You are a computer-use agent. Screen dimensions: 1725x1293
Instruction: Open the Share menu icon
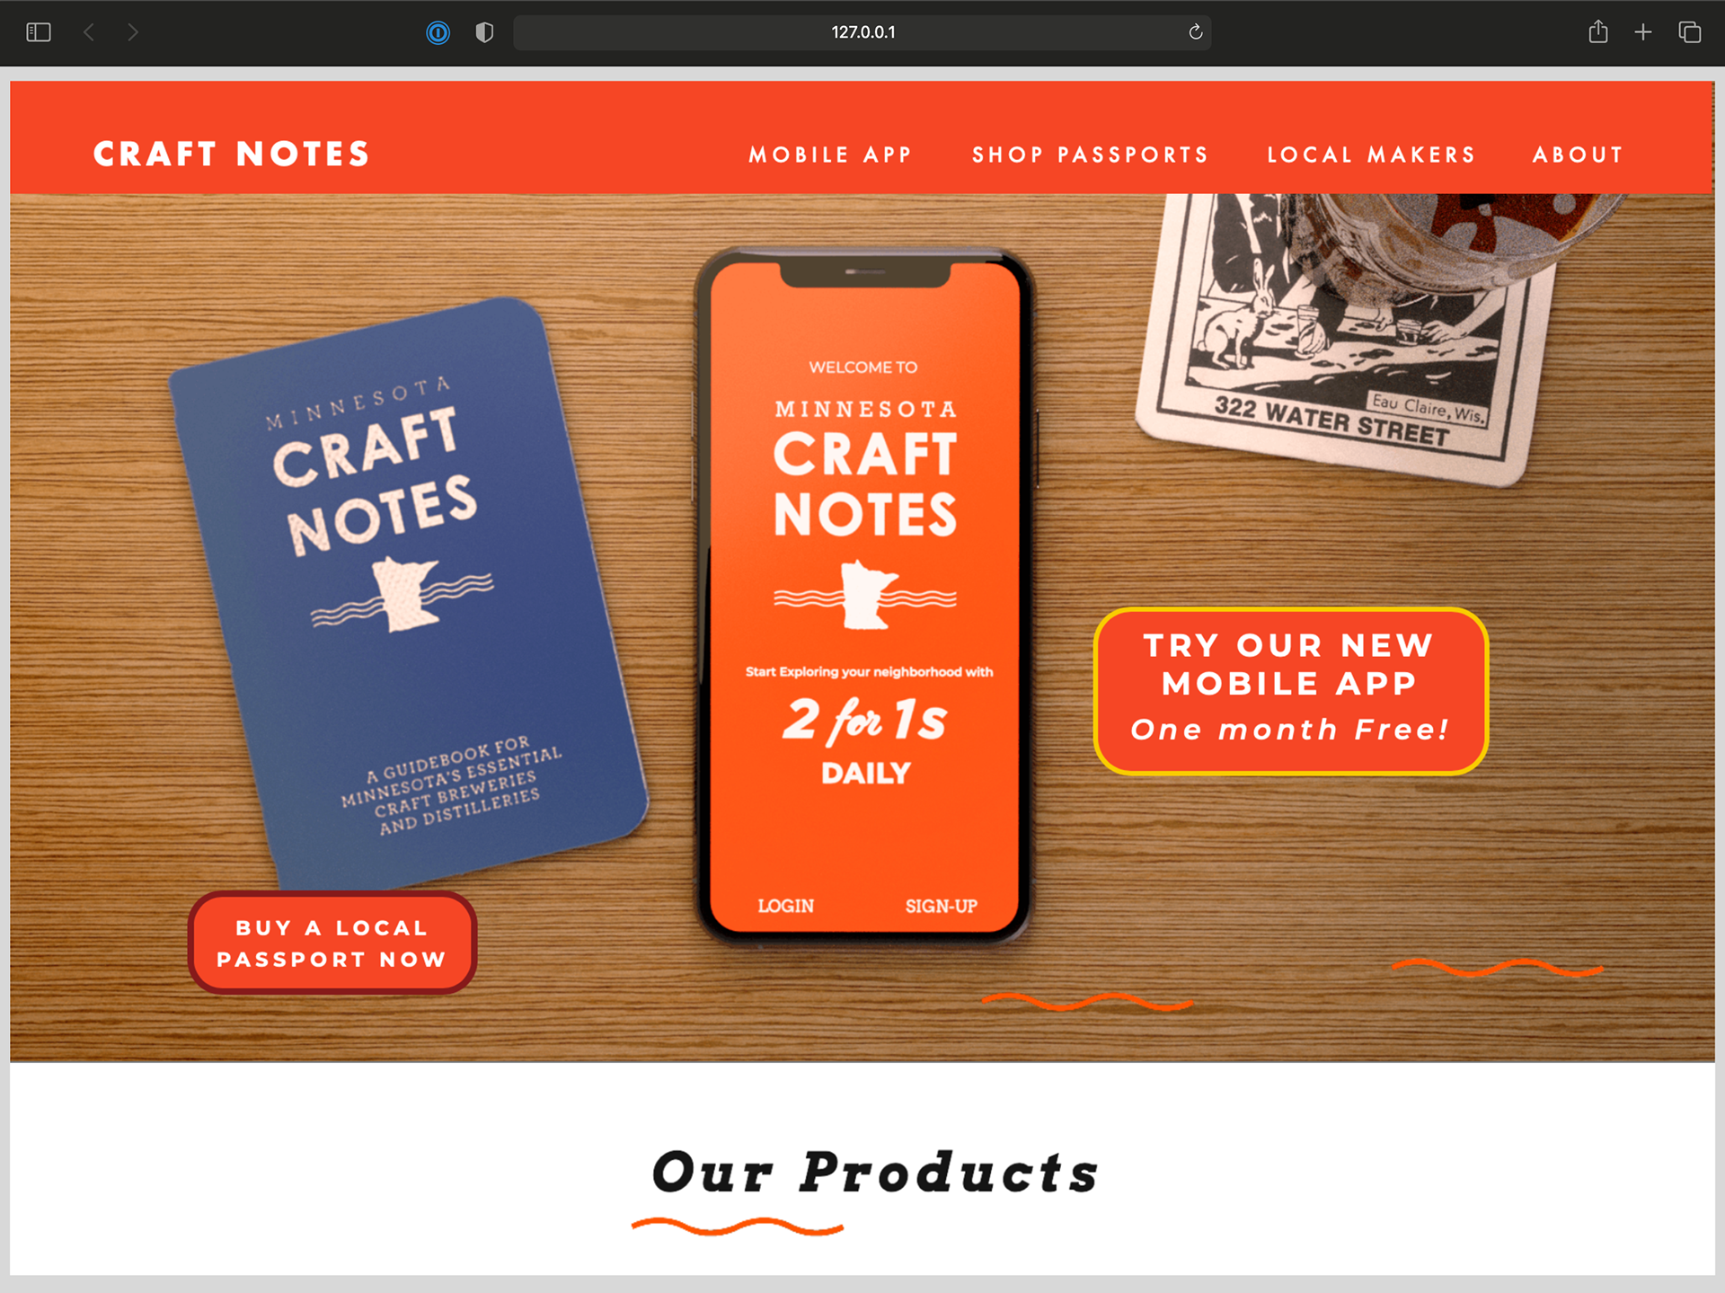[1597, 32]
